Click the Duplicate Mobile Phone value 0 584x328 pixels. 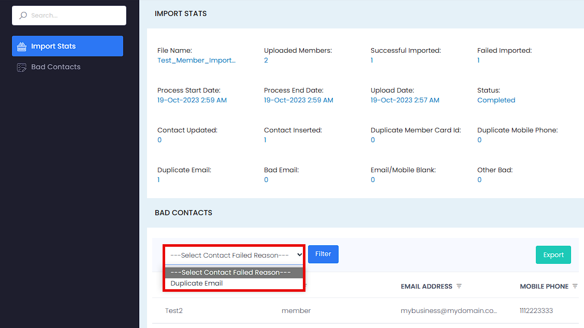(x=479, y=140)
